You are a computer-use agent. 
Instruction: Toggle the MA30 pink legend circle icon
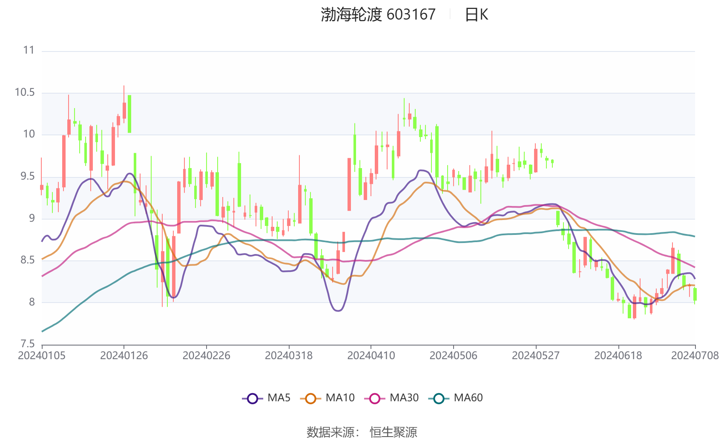[x=375, y=399]
